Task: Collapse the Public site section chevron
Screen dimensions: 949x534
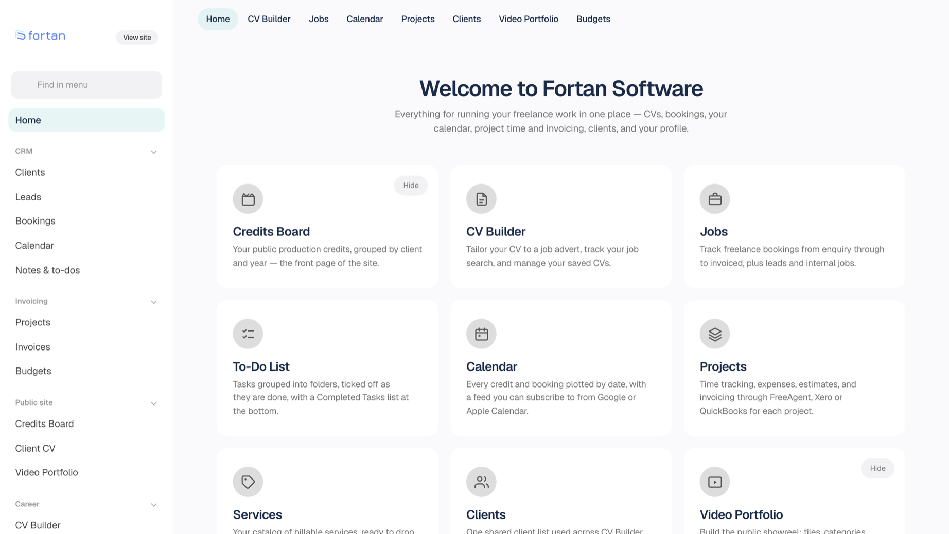Action: click(153, 403)
